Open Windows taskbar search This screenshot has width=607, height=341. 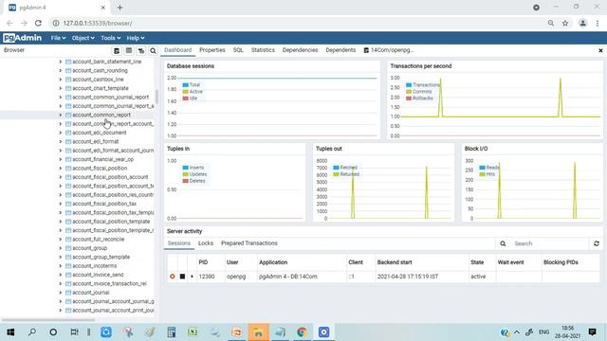(x=32, y=332)
